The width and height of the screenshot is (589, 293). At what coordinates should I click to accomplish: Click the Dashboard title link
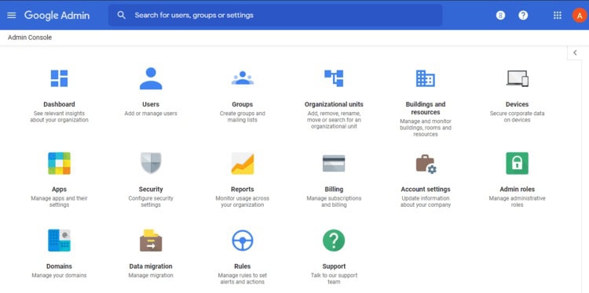coord(59,104)
